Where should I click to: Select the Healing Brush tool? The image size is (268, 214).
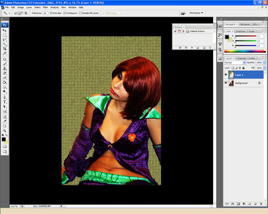pos(5,59)
